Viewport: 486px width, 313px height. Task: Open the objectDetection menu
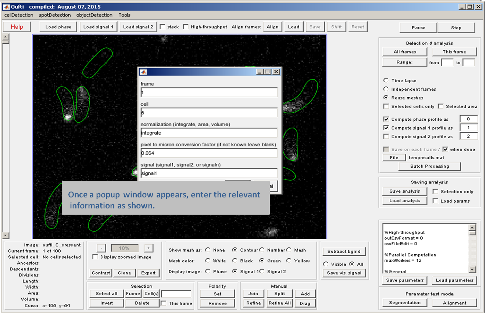[94, 15]
